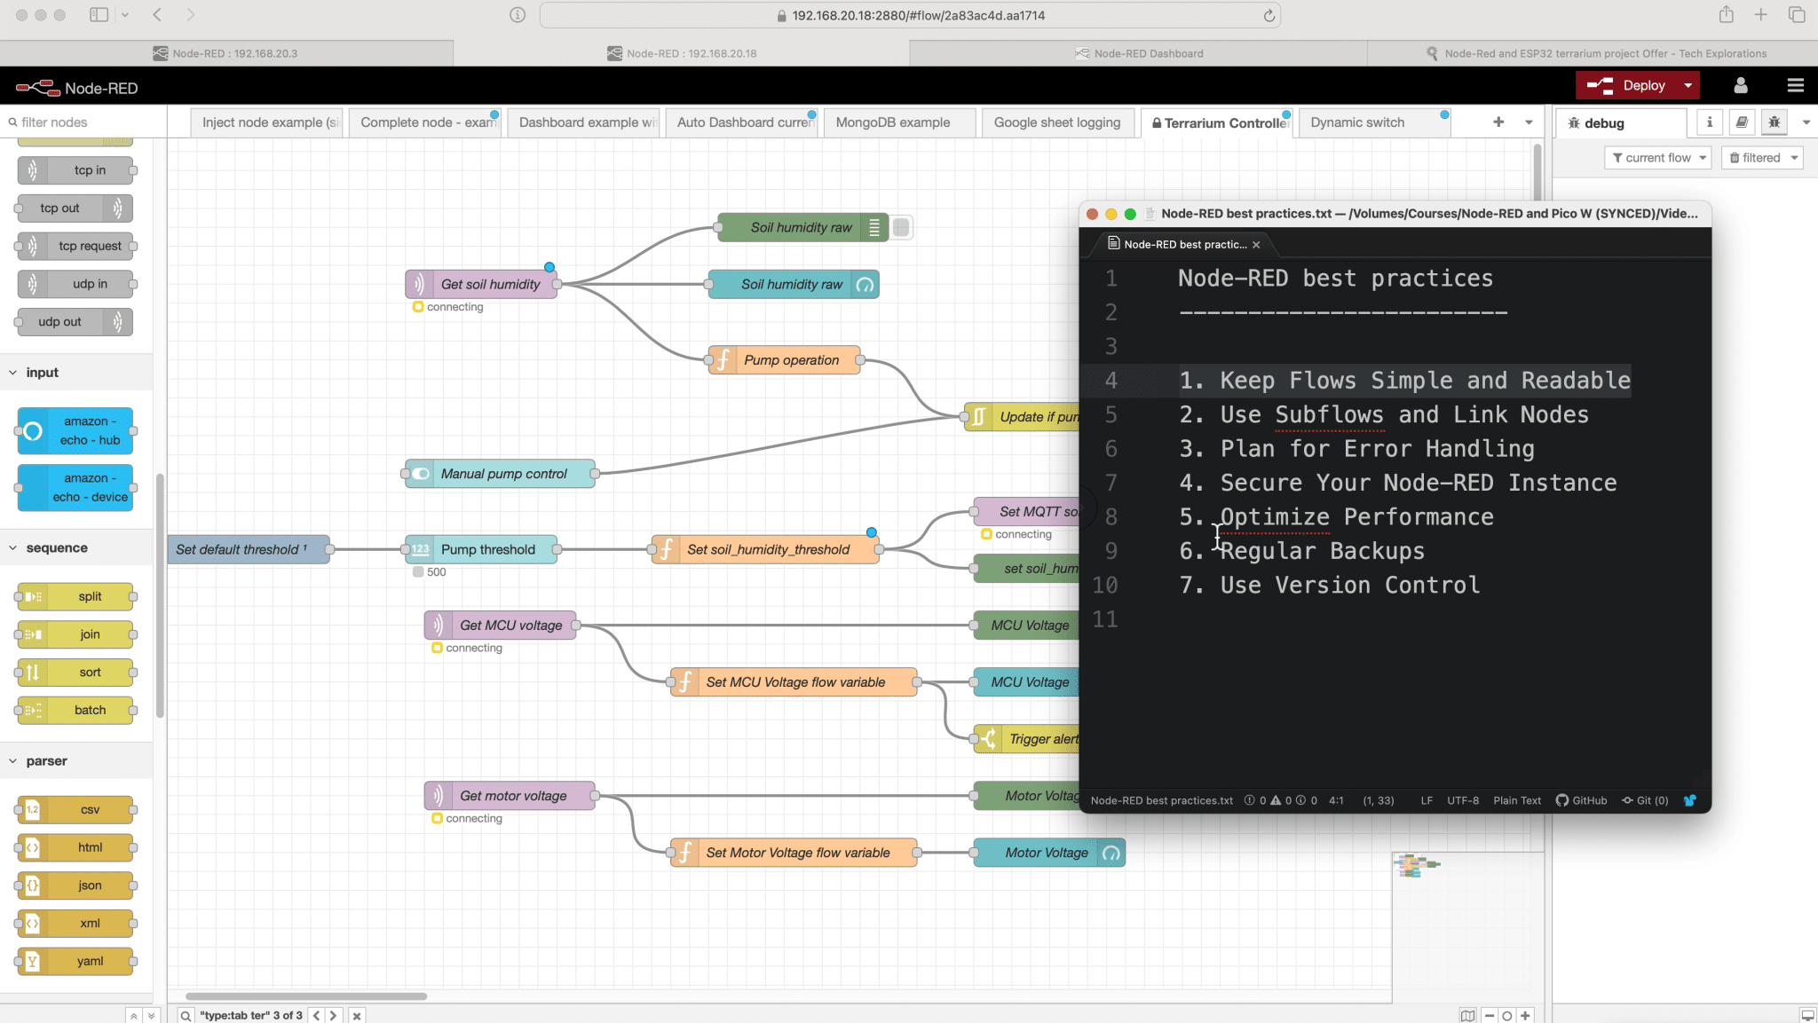Select the Pump threshold numeric node
1818x1023 pixels.
coord(481,550)
